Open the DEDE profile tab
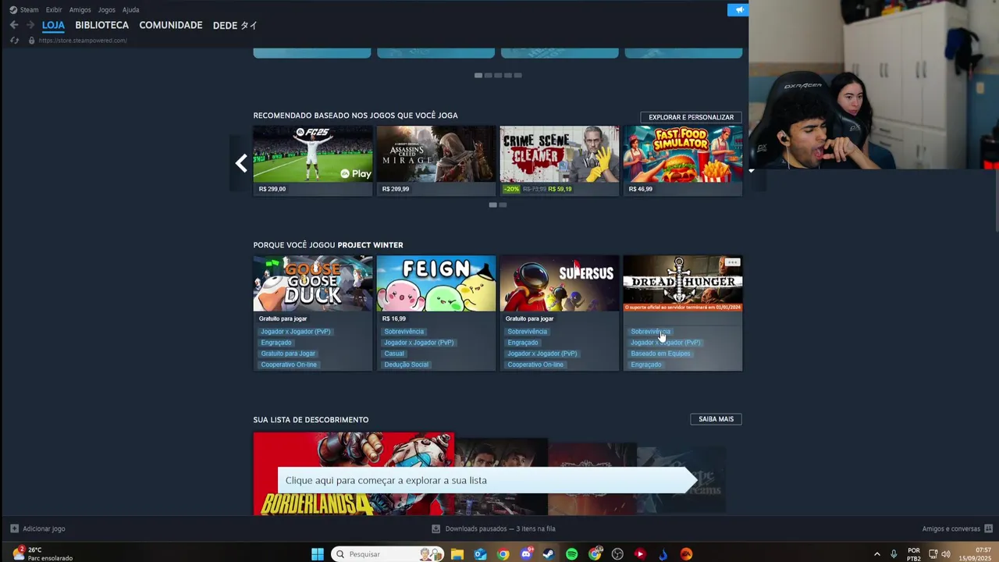The image size is (999, 562). 235,25
